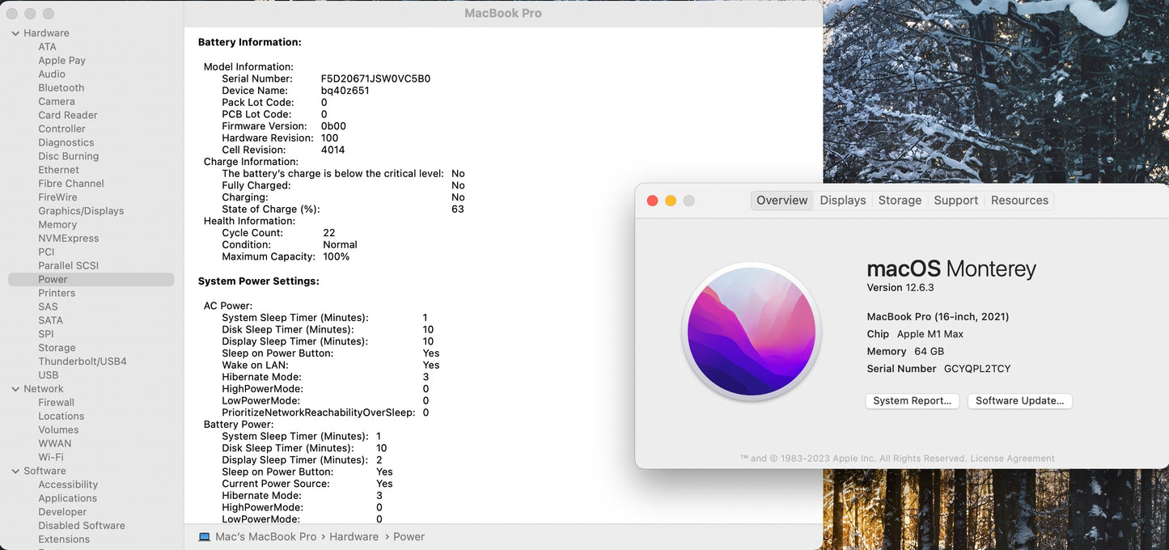Click Hardware in the bottom path bar
The width and height of the screenshot is (1169, 550).
(354, 537)
